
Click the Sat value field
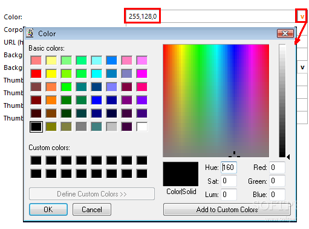(229, 181)
